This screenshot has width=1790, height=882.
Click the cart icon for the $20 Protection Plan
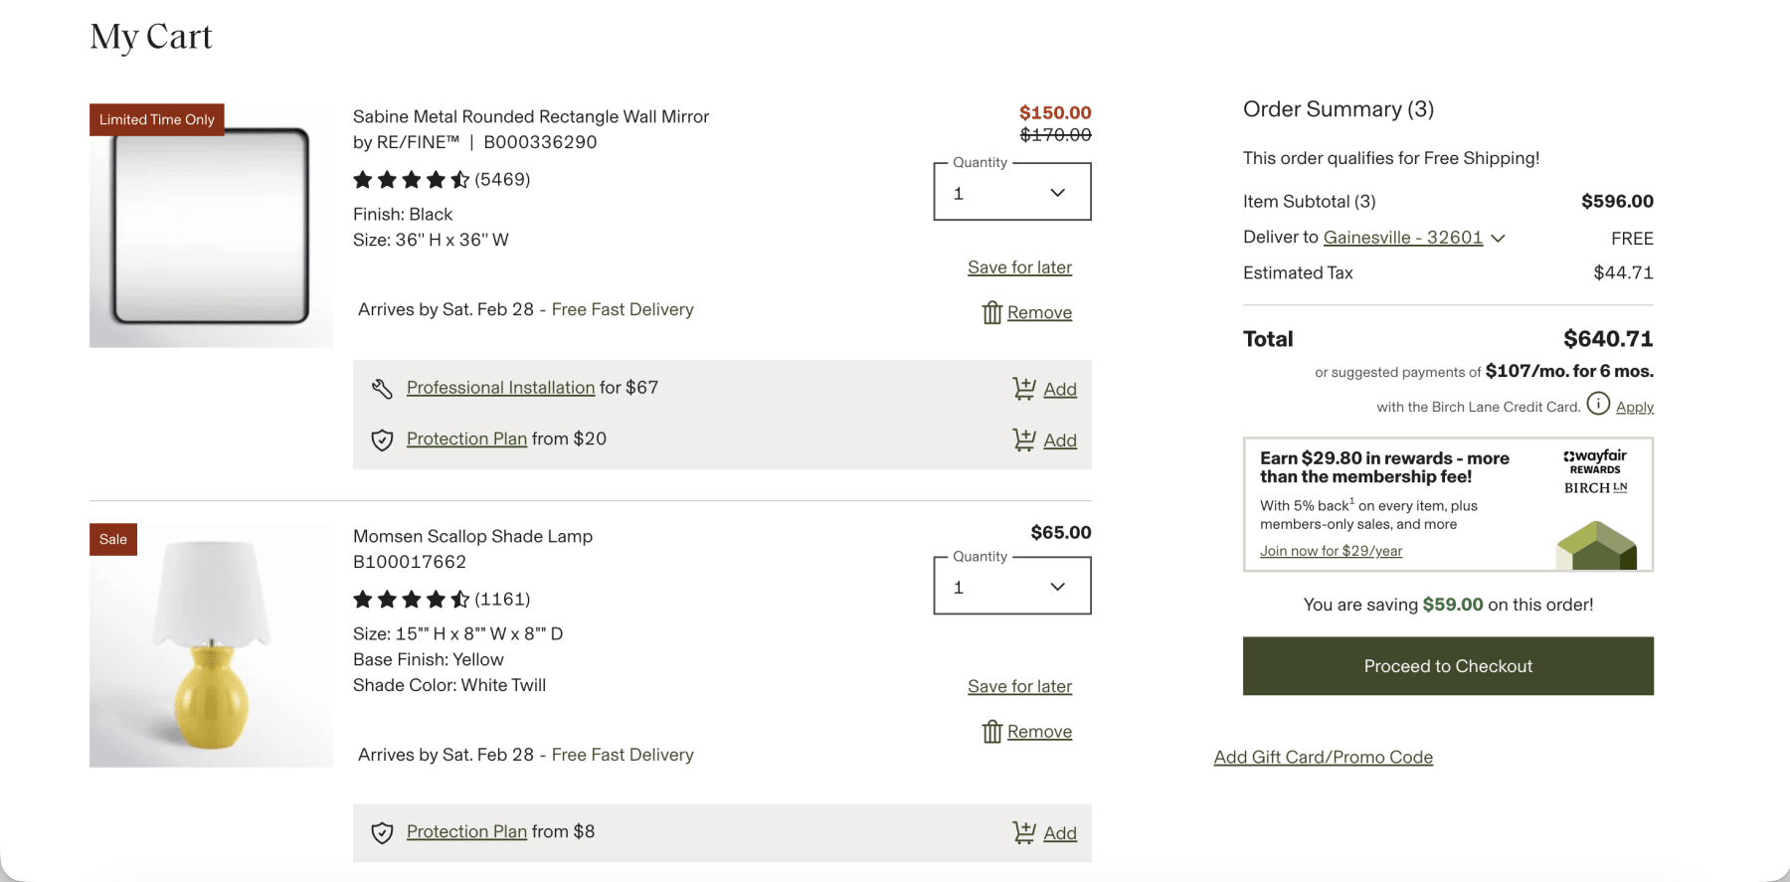point(1023,440)
